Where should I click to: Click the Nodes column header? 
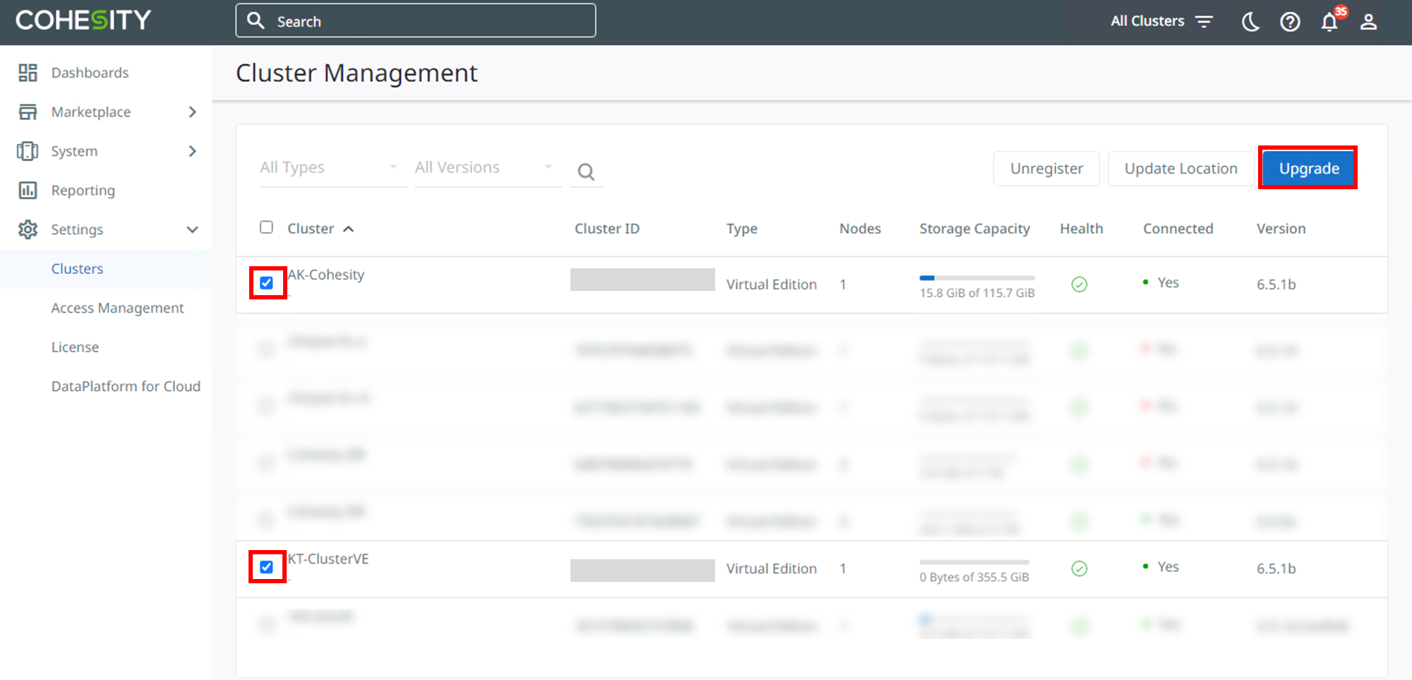pos(860,229)
